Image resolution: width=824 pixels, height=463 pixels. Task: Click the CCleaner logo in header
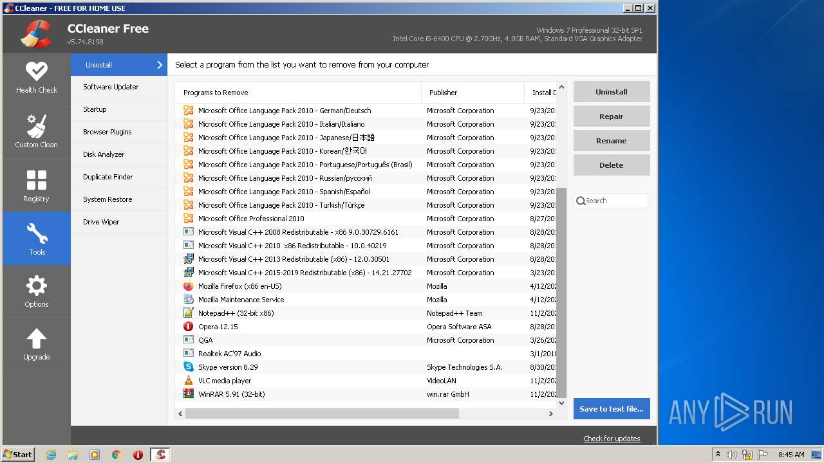click(36, 34)
